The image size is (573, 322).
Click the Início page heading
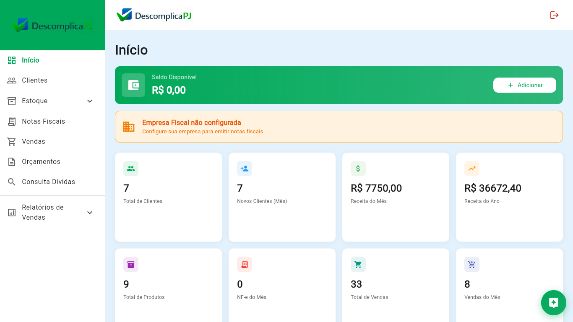131,50
